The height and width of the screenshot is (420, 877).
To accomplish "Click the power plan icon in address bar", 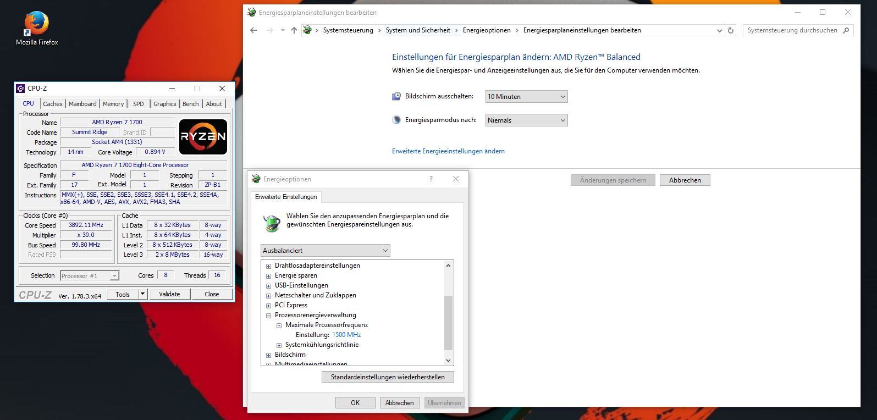I will [308, 30].
